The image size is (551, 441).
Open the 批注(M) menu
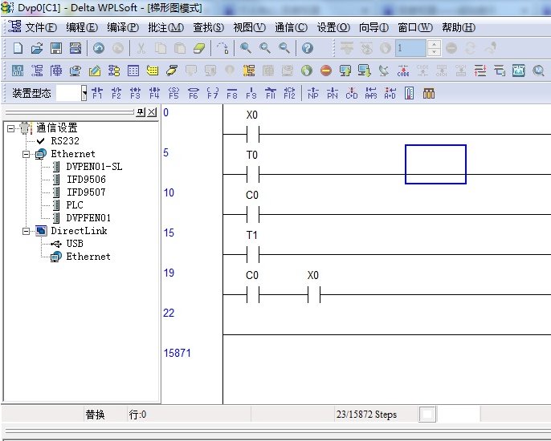tap(165, 27)
